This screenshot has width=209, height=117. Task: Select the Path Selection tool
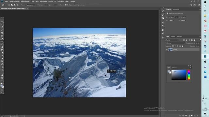pyautogui.click(x=2, y=70)
